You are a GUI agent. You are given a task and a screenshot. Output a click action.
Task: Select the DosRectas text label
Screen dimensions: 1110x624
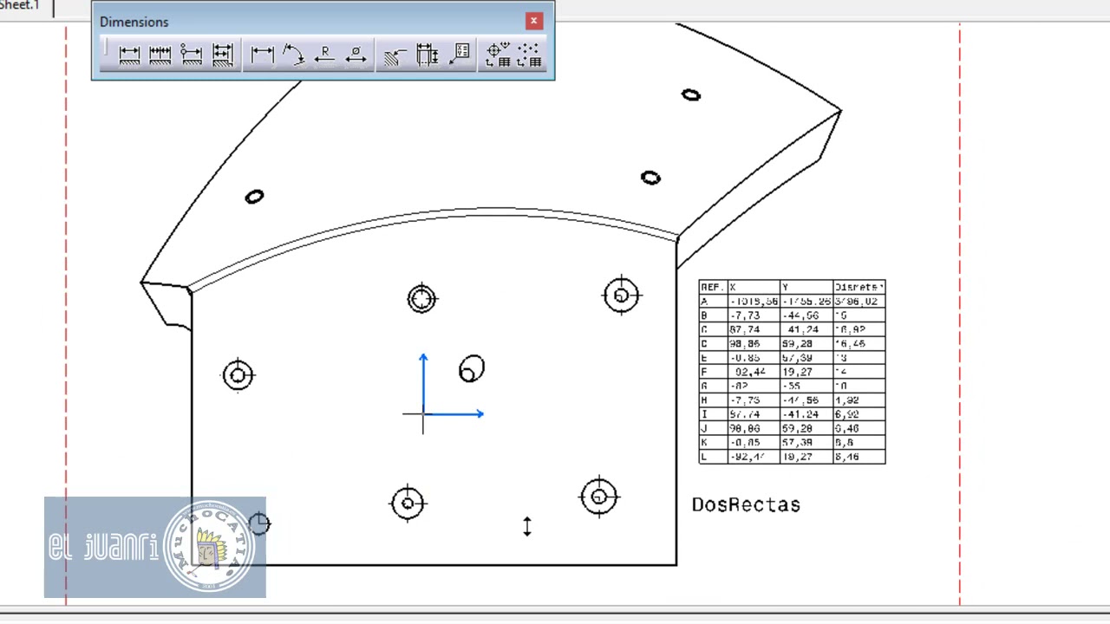point(746,504)
